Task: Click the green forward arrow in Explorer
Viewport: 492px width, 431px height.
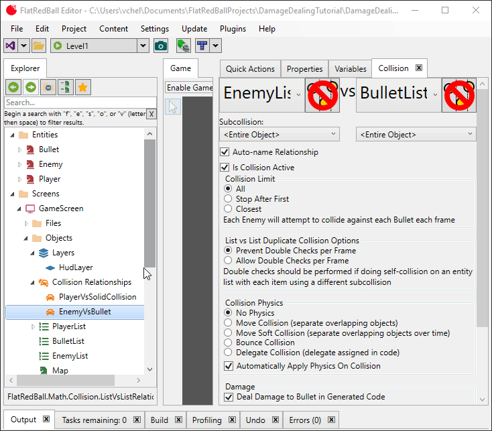Action: 31,87
